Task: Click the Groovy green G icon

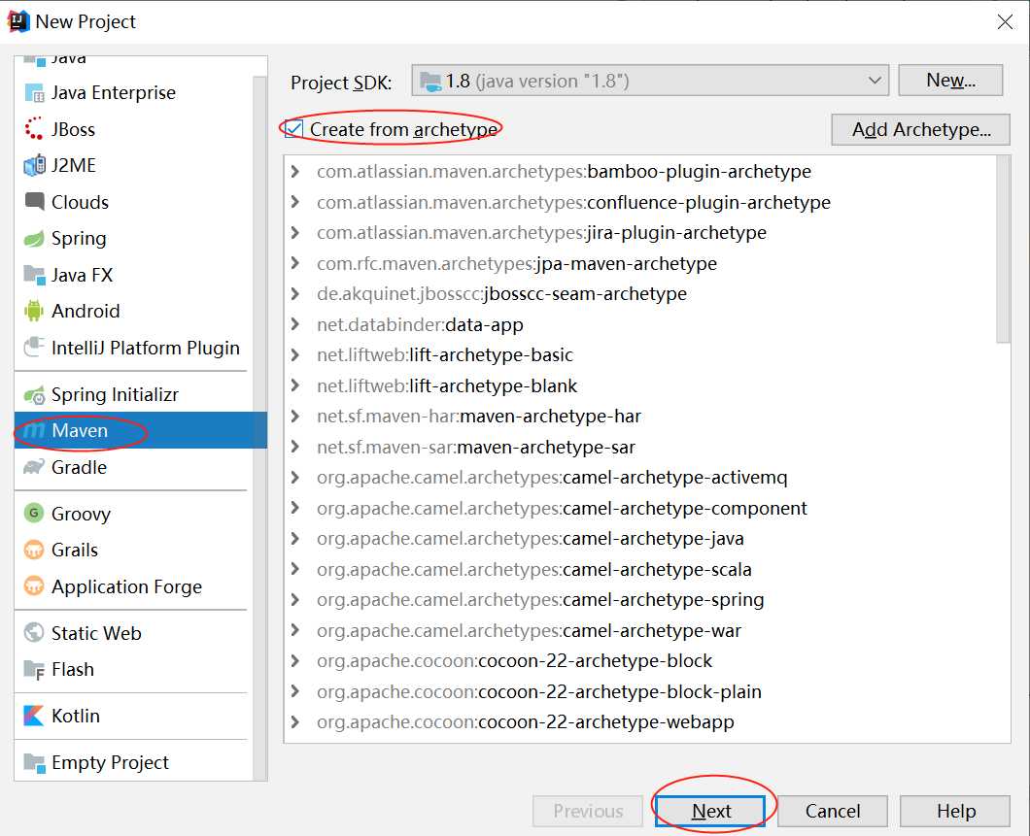Action: tap(33, 513)
